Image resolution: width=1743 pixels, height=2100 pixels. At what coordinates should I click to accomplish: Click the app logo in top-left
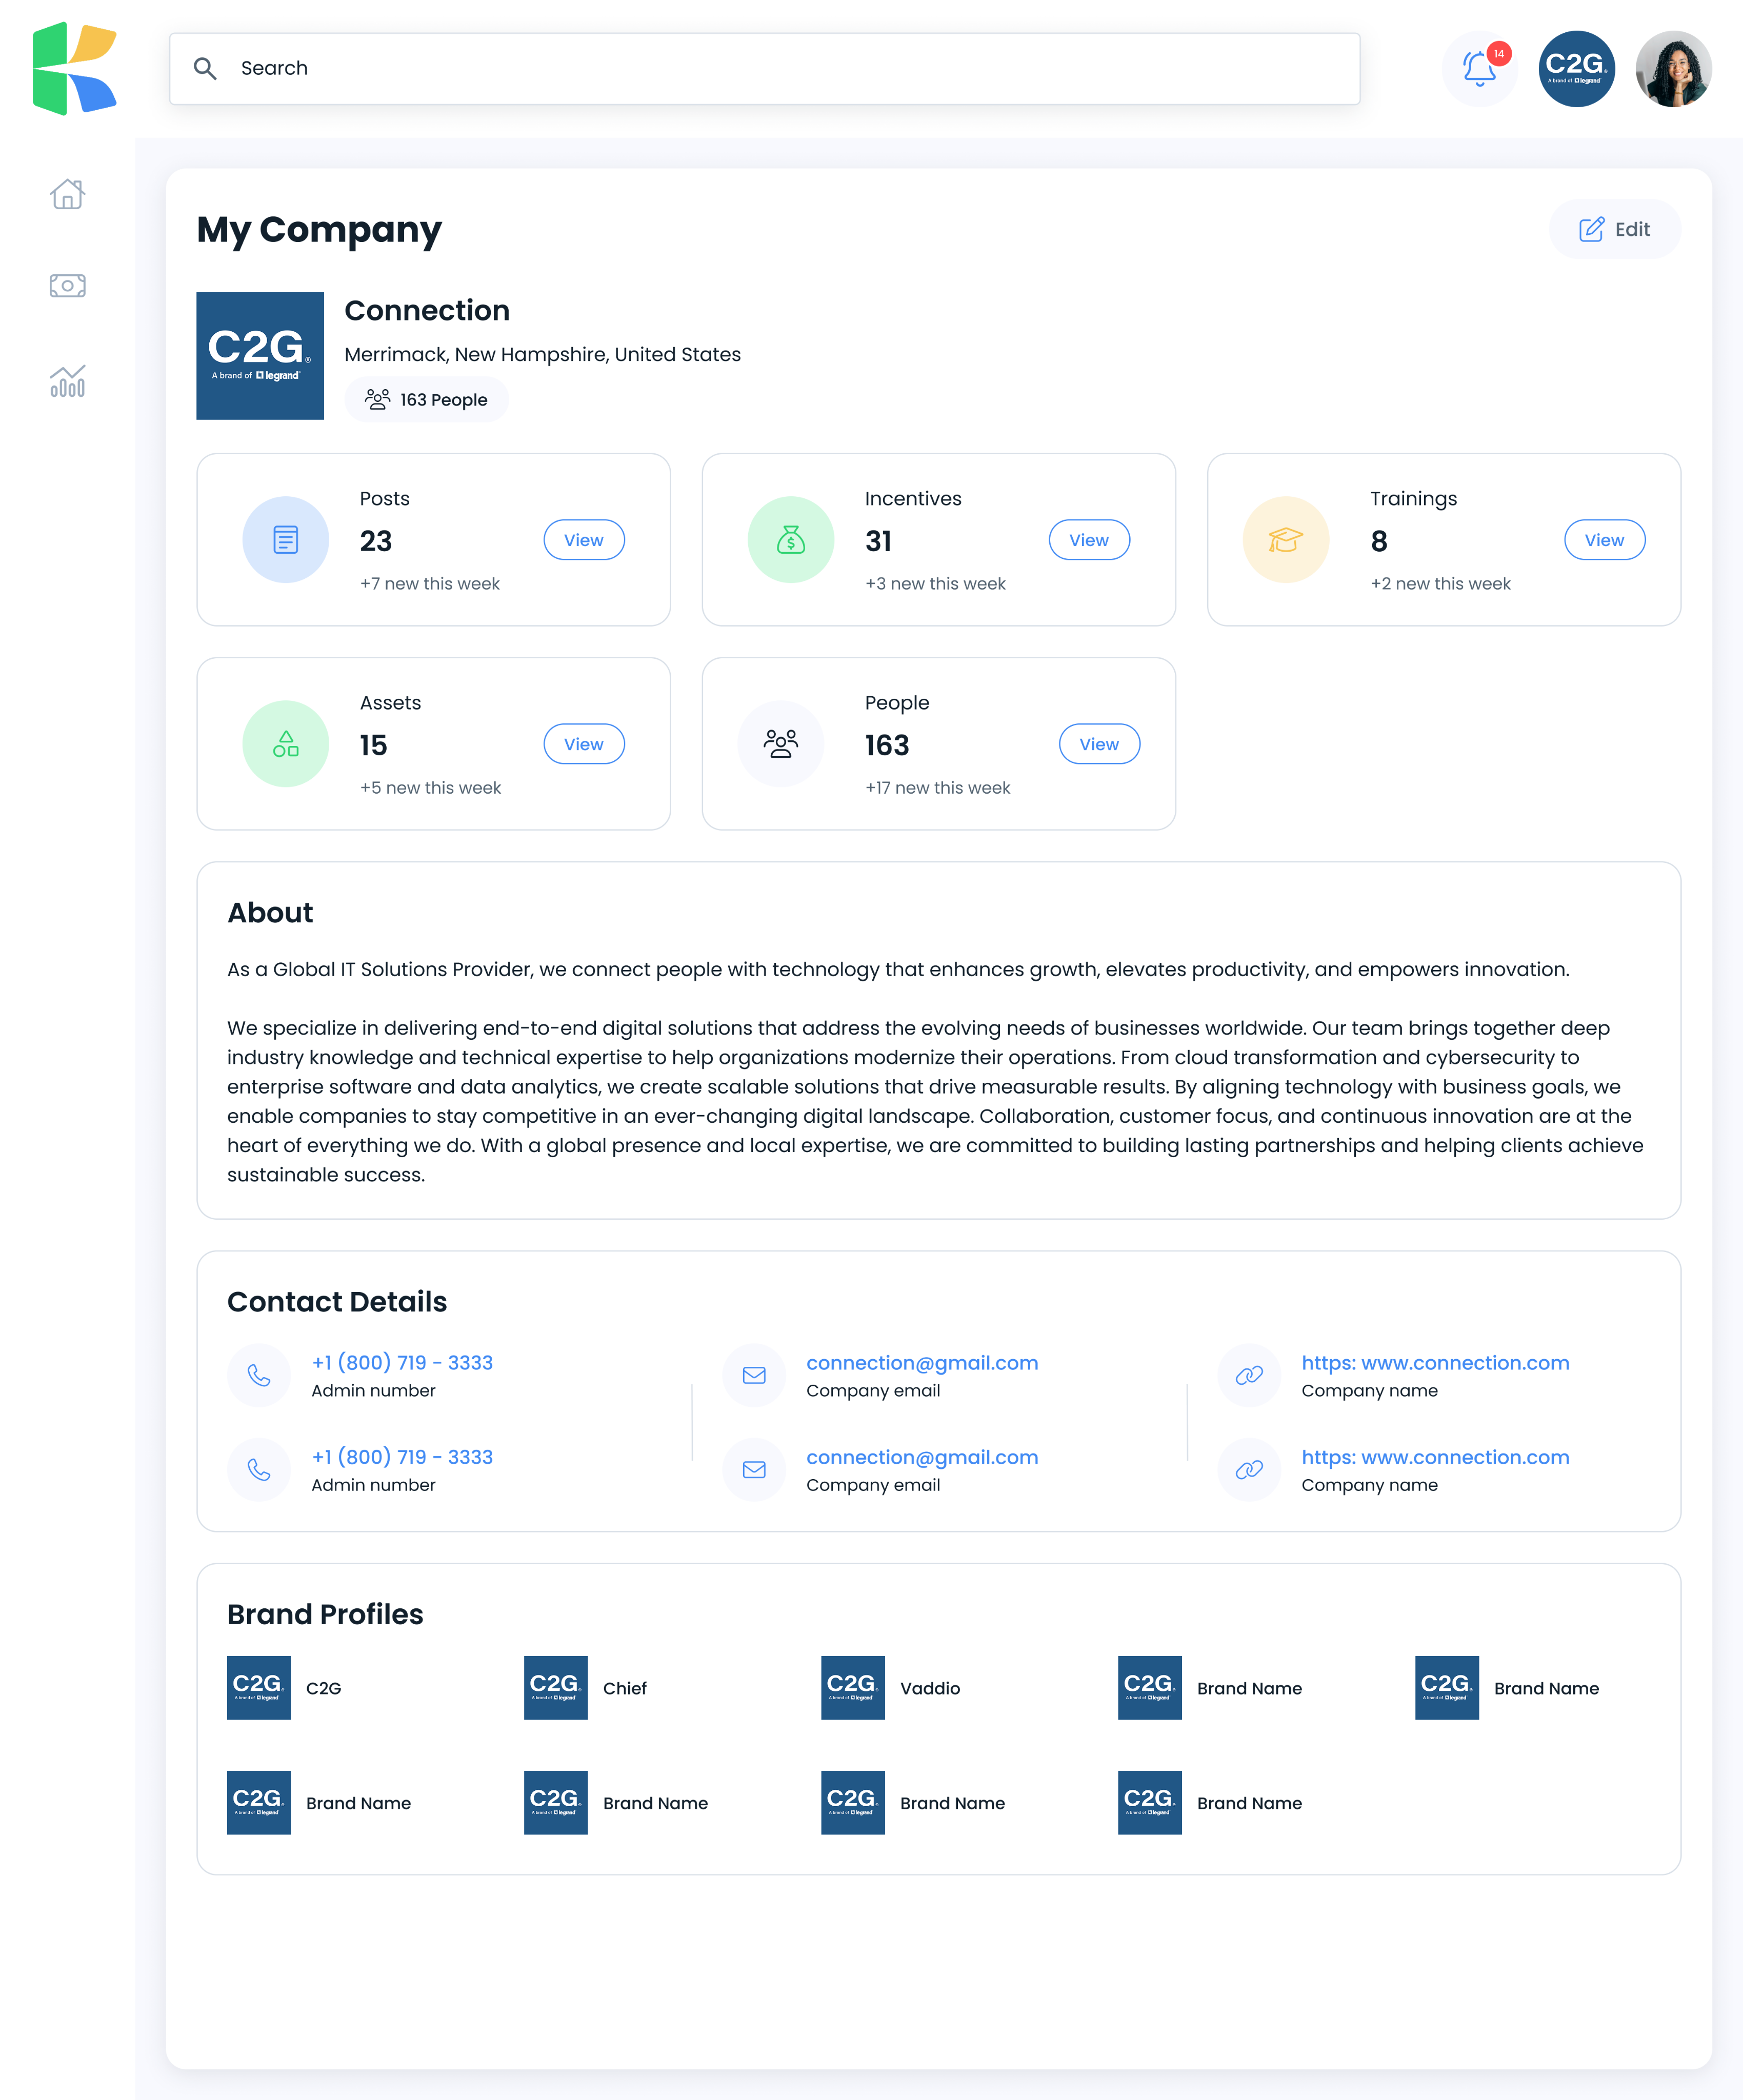pos(75,68)
